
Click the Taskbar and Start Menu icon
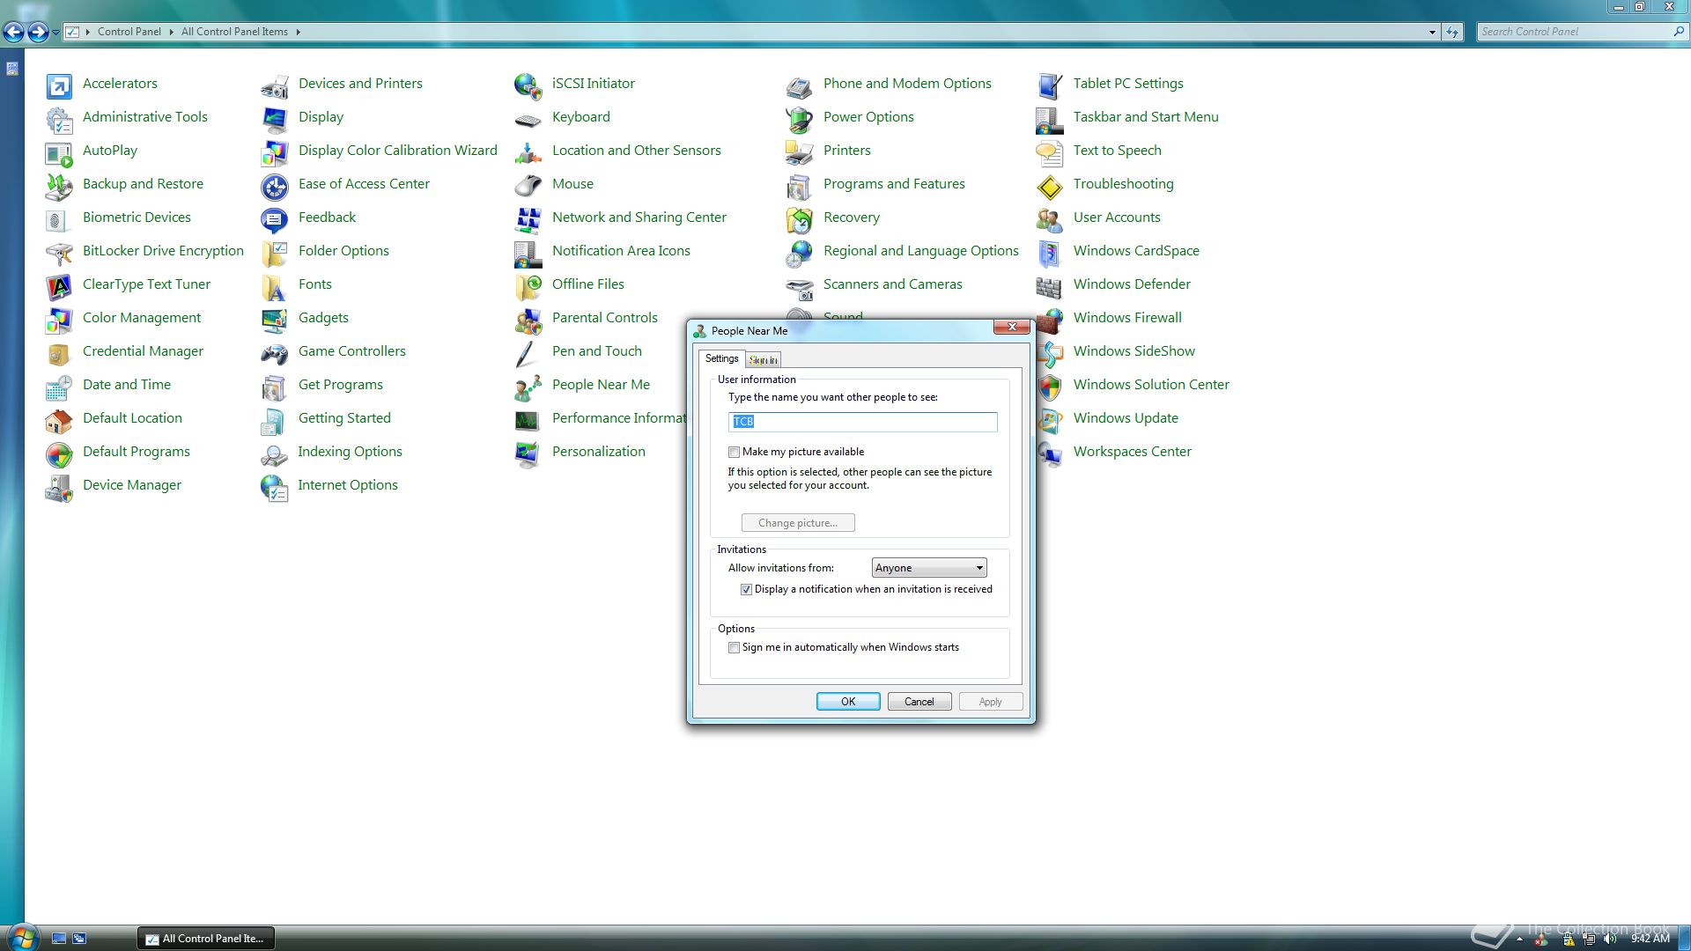click(x=1049, y=119)
